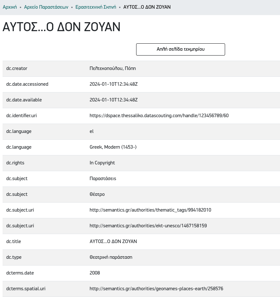Click the language code value 'el'
The image size is (280, 297).
pos(92,131)
